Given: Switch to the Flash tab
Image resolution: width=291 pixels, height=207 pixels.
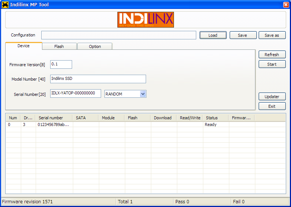Looking at the screenshot, I should click(59, 46).
